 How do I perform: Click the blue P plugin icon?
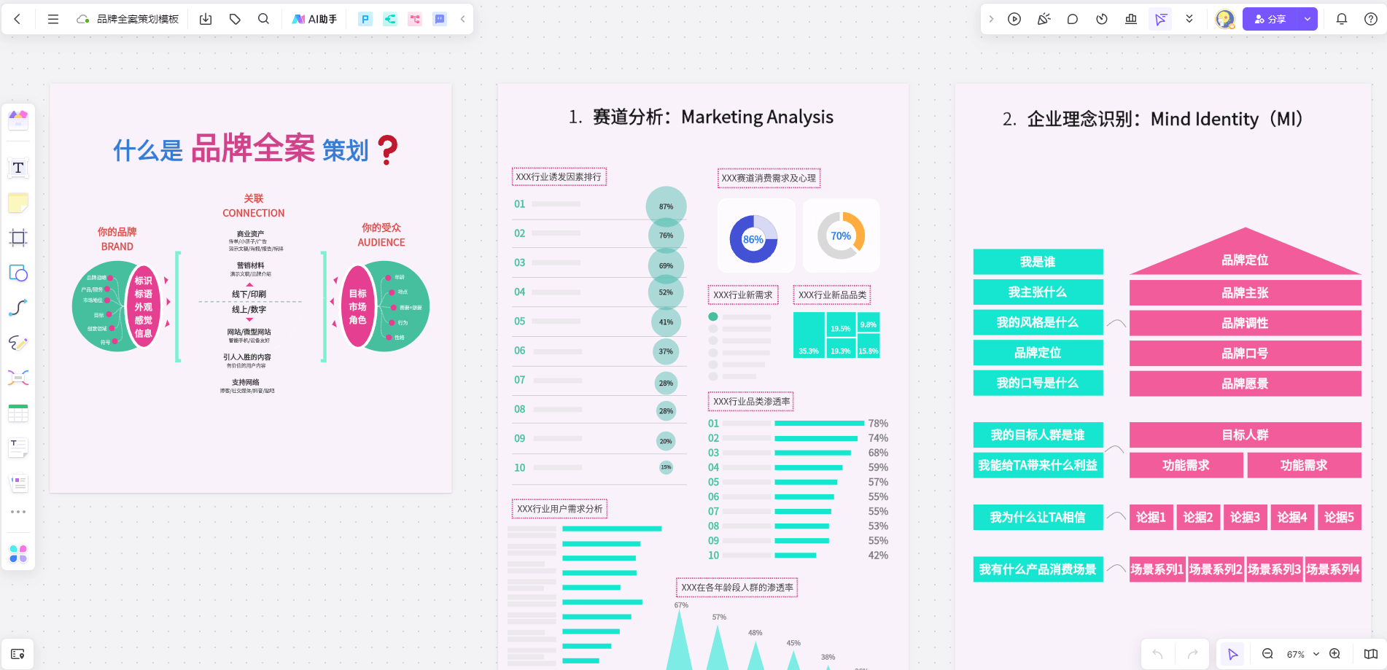pyautogui.click(x=365, y=19)
